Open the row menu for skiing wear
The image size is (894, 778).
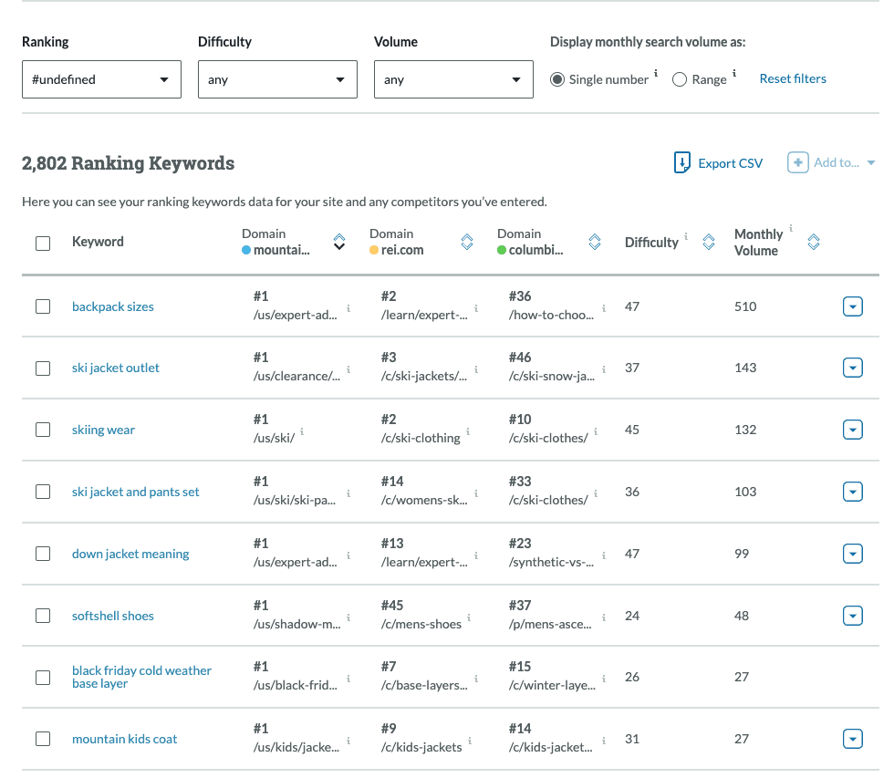pos(852,430)
